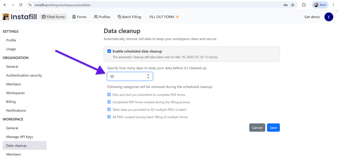Screen dimensions: 338x161
Task: Open the password manager key icon
Action: coord(286,5)
